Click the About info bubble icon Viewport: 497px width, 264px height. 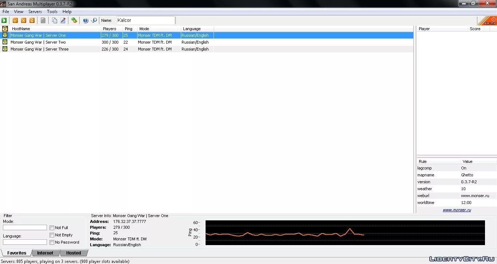tap(94, 20)
